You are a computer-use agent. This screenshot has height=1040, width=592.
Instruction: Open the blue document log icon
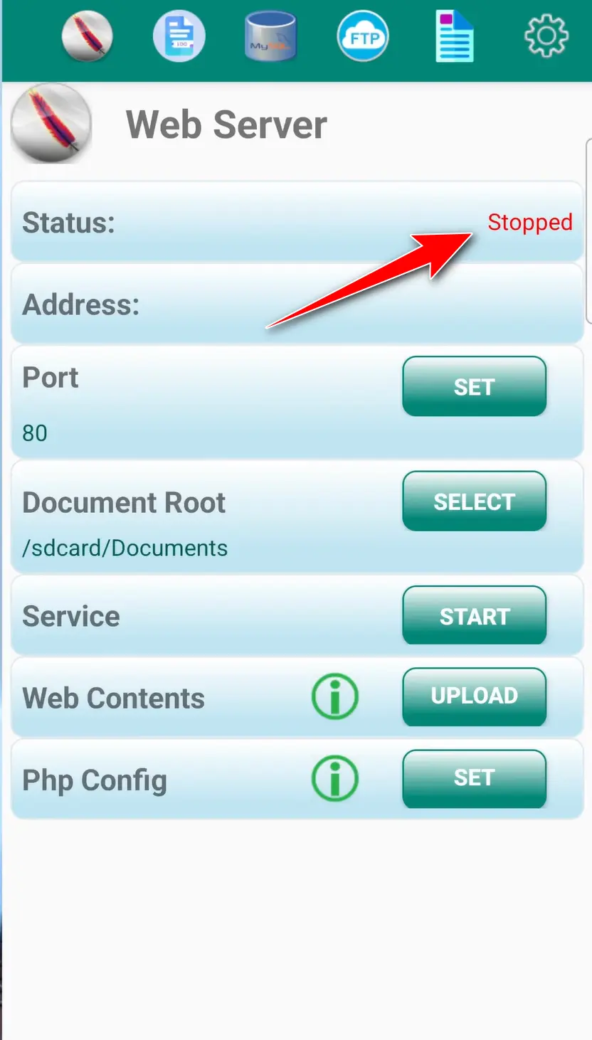[x=179, y=36]
